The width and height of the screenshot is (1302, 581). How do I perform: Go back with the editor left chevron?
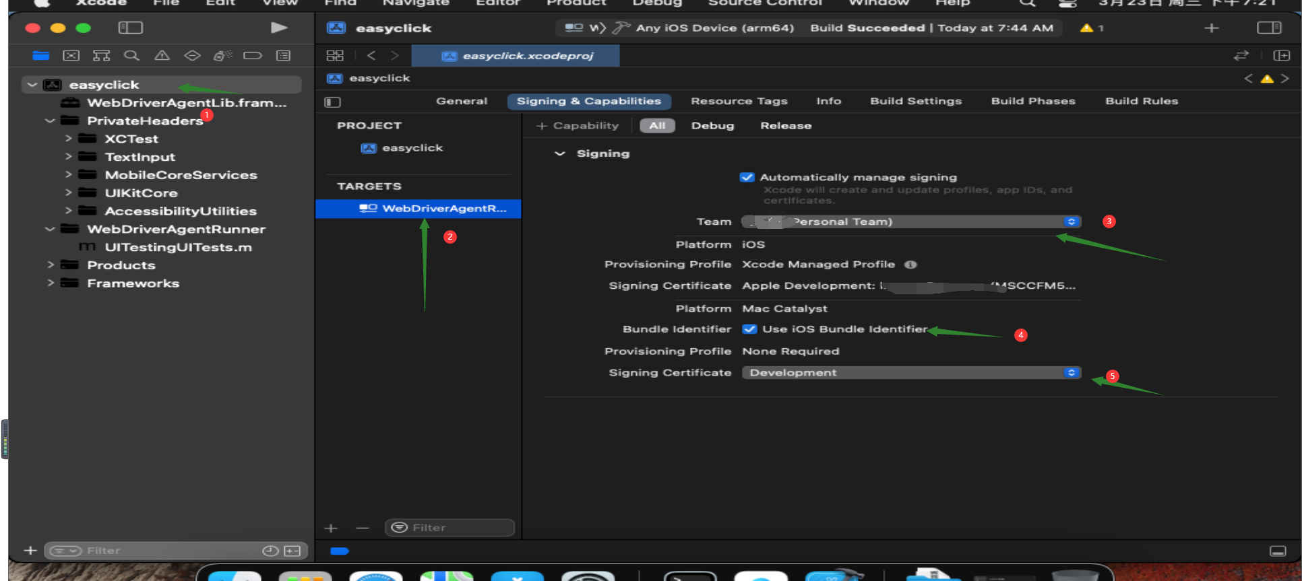[x=371, y=55]
